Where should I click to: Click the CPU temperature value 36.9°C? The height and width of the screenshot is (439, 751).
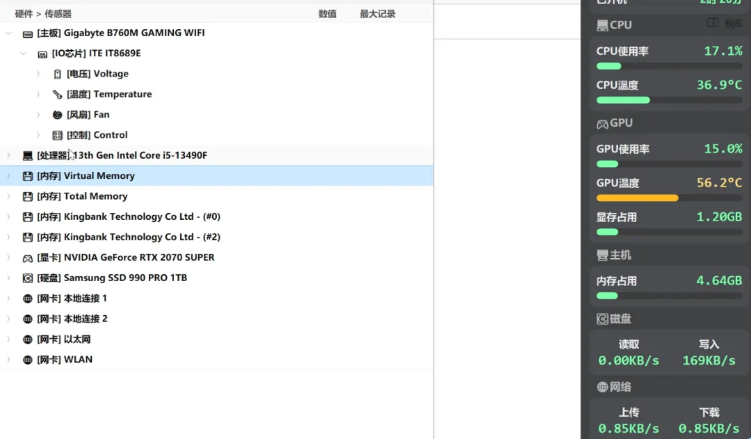(x=719, y=85)
